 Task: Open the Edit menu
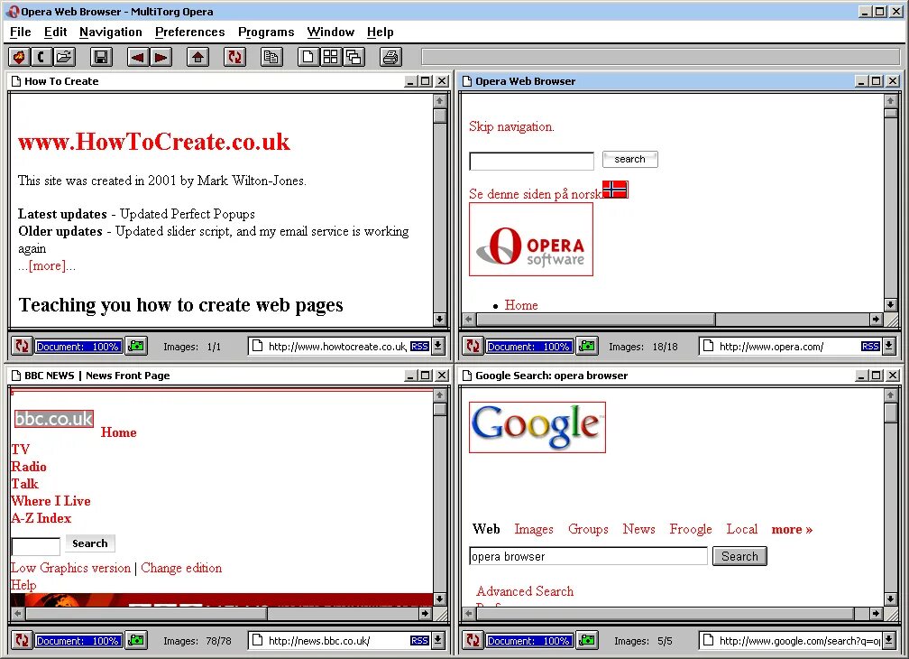[x=56, y=32]
